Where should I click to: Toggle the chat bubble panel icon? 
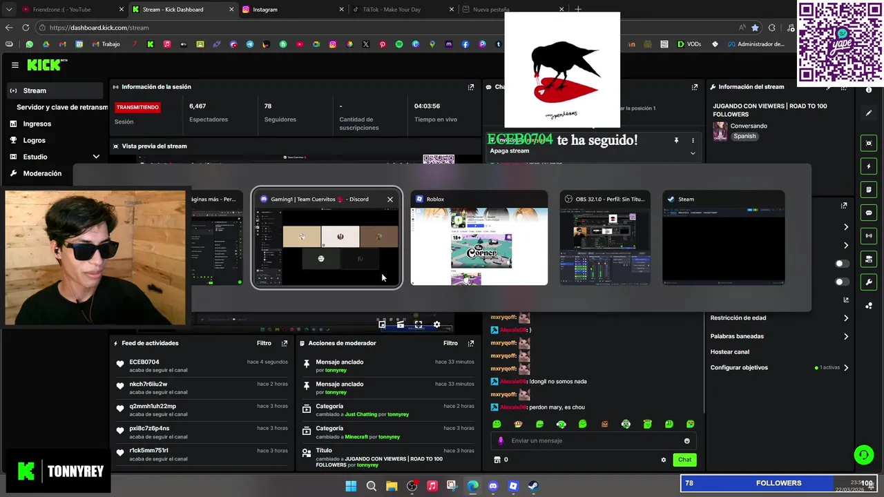[x=869, y=213]
